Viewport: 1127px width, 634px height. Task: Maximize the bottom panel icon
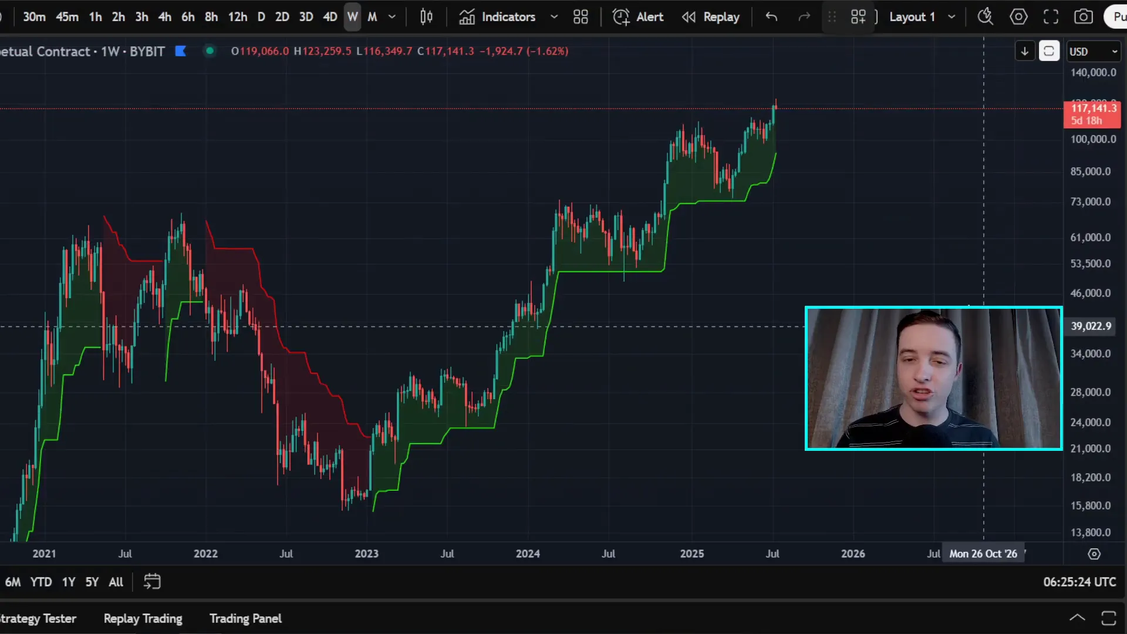click(x=1109, y=618)
